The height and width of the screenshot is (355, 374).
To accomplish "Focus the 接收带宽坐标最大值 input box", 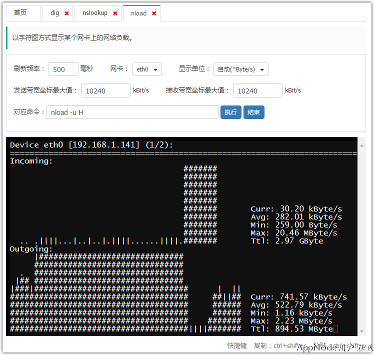I will [x=257, y=91].
